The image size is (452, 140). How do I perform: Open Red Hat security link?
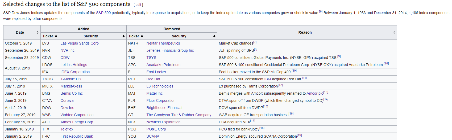153,79
